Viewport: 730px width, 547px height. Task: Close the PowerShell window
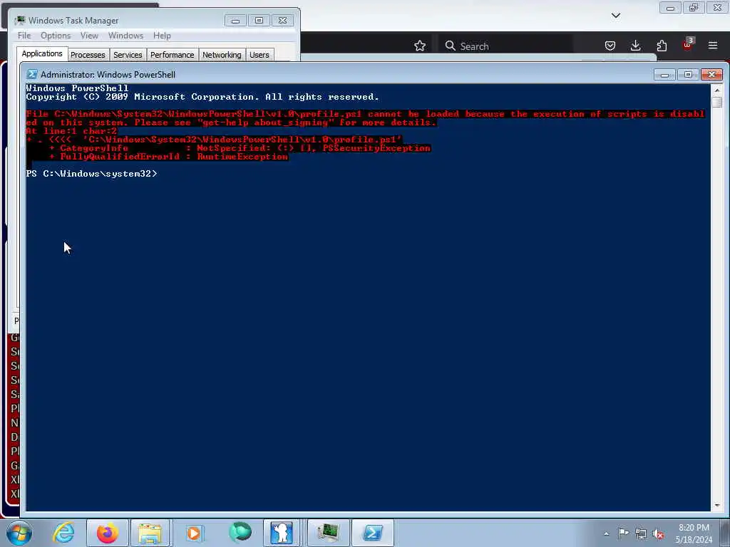[x=712, y=74]
